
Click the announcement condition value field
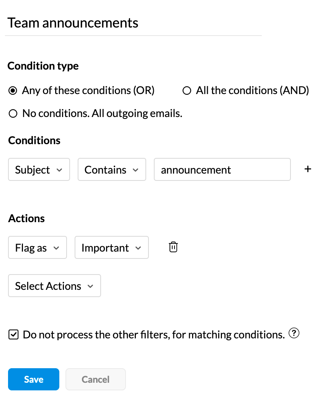click(222, 170)
